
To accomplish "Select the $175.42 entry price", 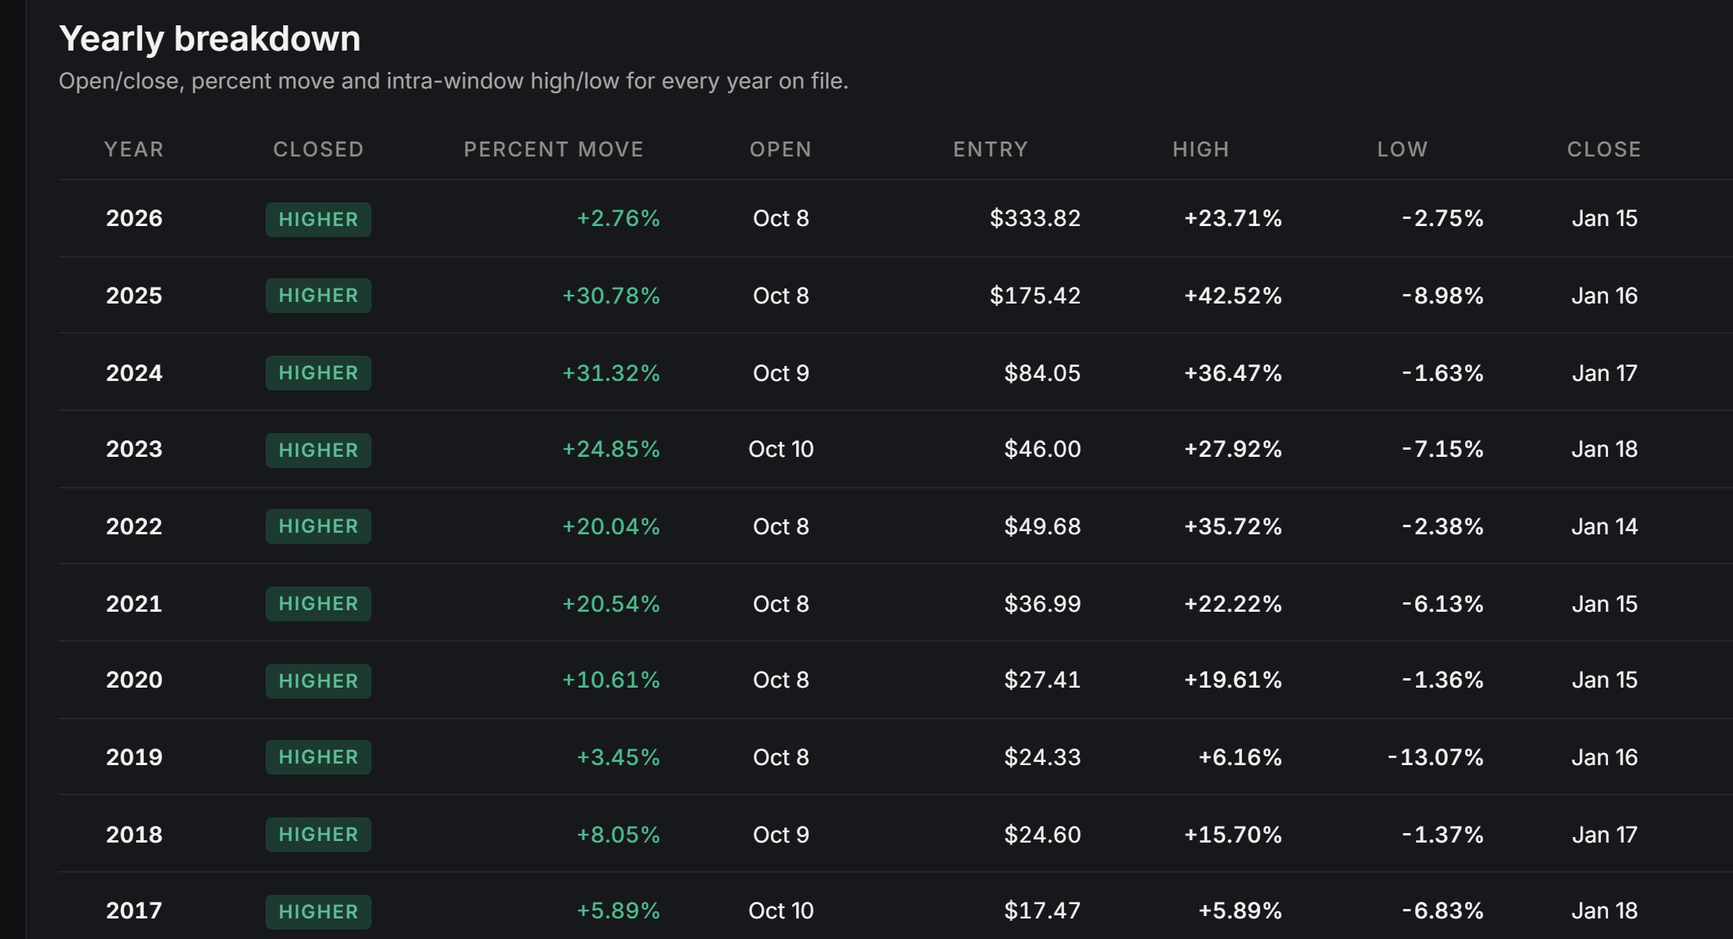I will pos(1035,296).
